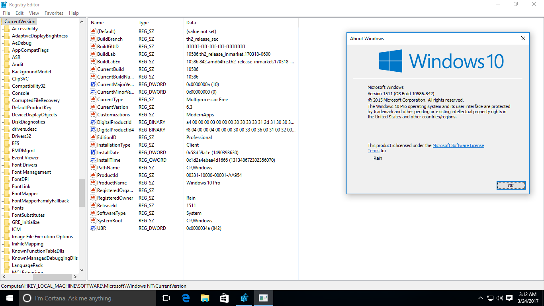544x306 pixels.
Task: Click OK in About Windows
Action: pos(511,186)
